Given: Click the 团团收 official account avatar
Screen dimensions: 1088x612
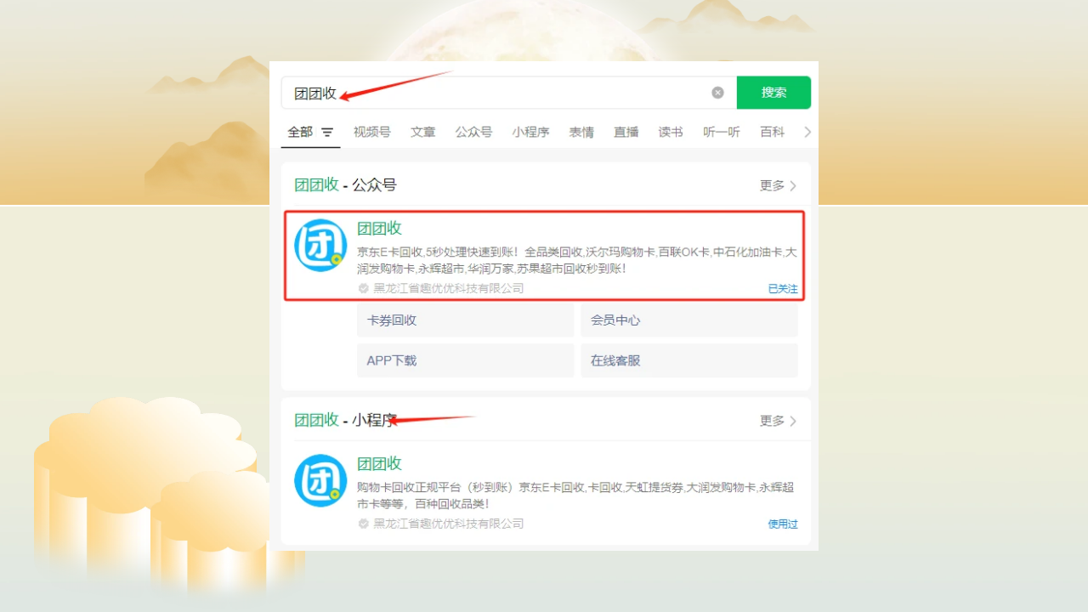Looking at the screenshot, I should click(x=320, y=246).
